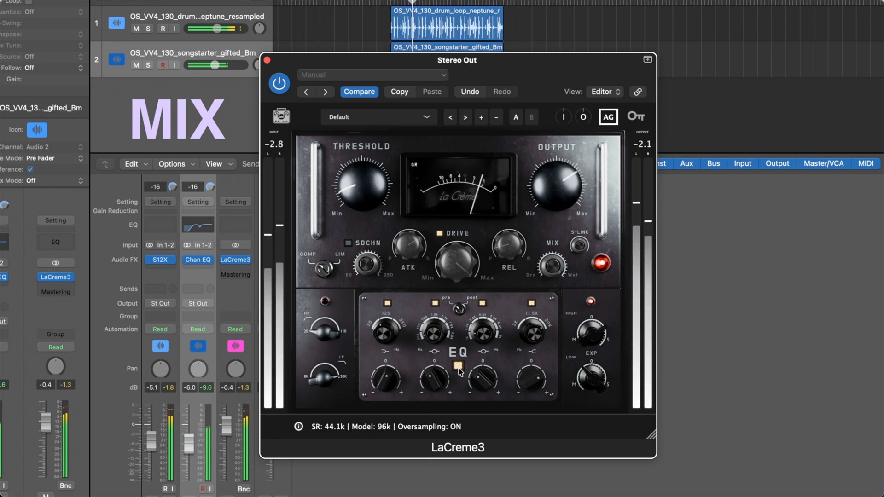Click the red bypass light button
This screenshot has width=884, height=497.
pyautogui.click(x=601, y=263)
